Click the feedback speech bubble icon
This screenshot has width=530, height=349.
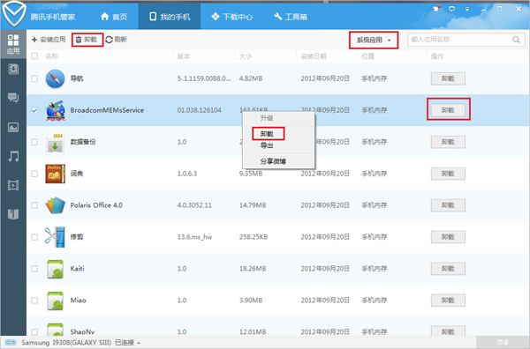click(451, 9)
